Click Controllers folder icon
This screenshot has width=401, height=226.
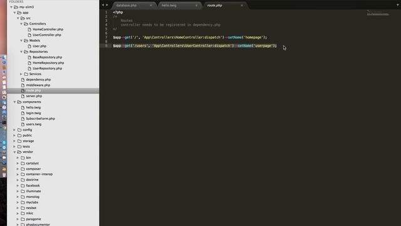click(26, 24)
